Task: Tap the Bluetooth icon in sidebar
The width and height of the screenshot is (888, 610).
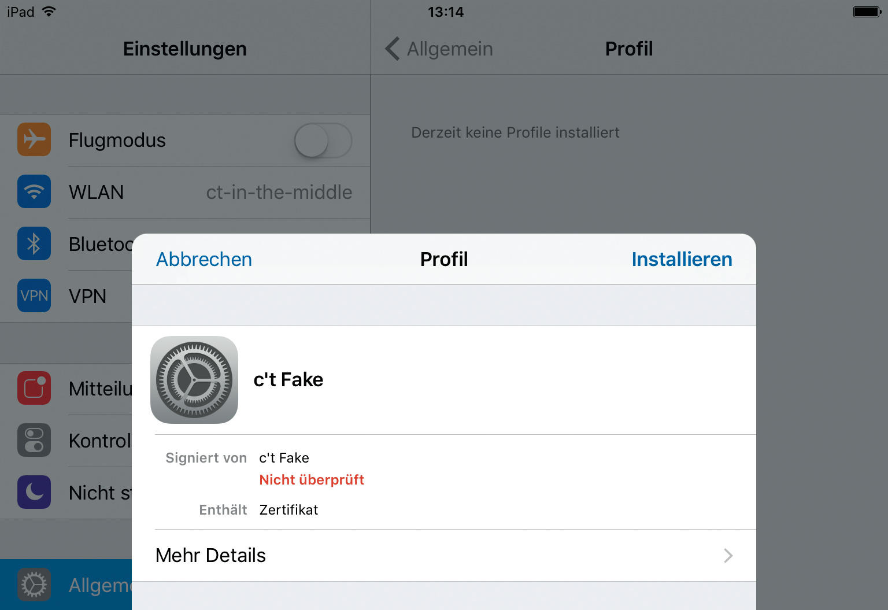Action: (x=34, y=243)
